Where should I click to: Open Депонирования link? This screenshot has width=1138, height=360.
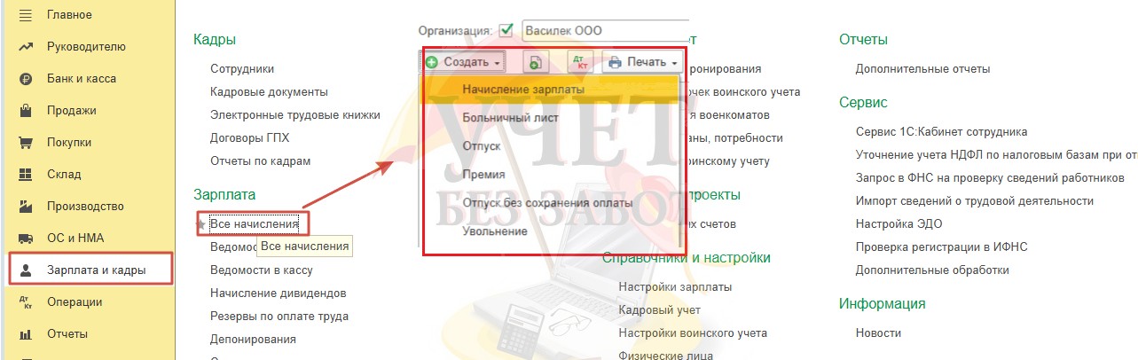click(x=253, y=339)
